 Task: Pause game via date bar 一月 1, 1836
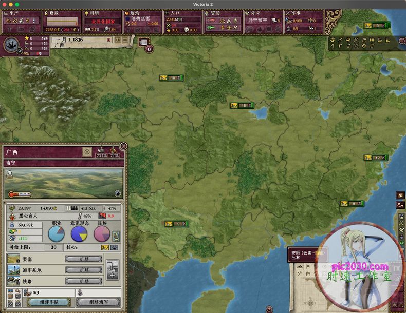(82, 40)
